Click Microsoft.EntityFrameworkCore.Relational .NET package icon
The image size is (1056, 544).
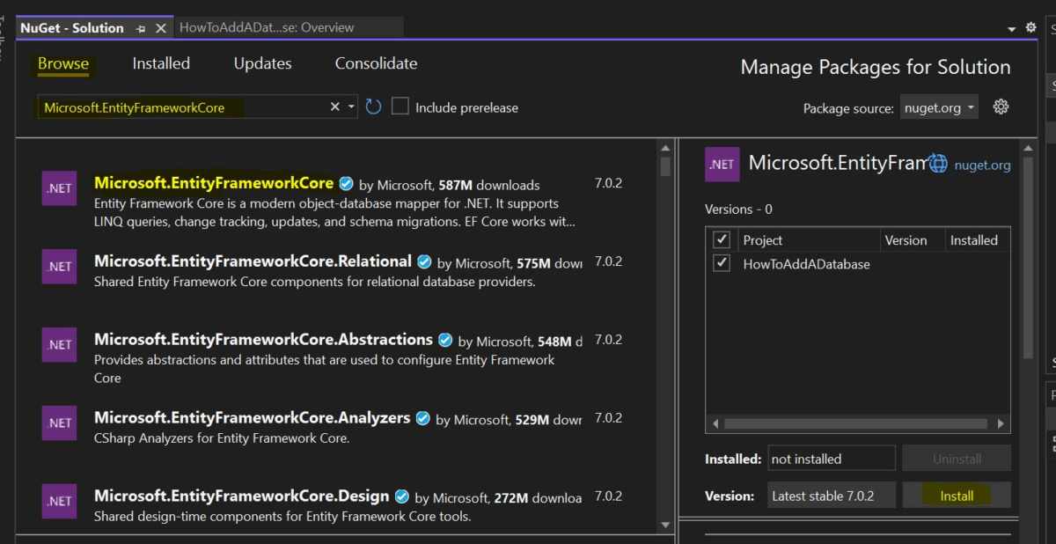click(x=59, y=267)
